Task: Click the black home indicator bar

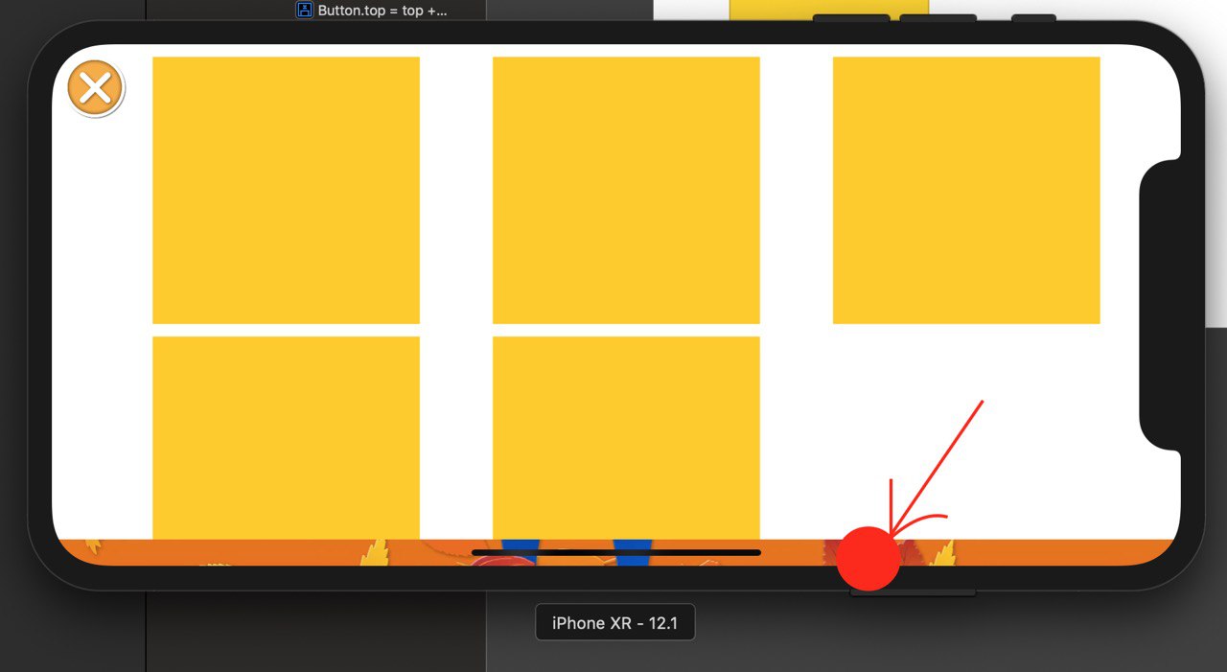Action: 616,552
